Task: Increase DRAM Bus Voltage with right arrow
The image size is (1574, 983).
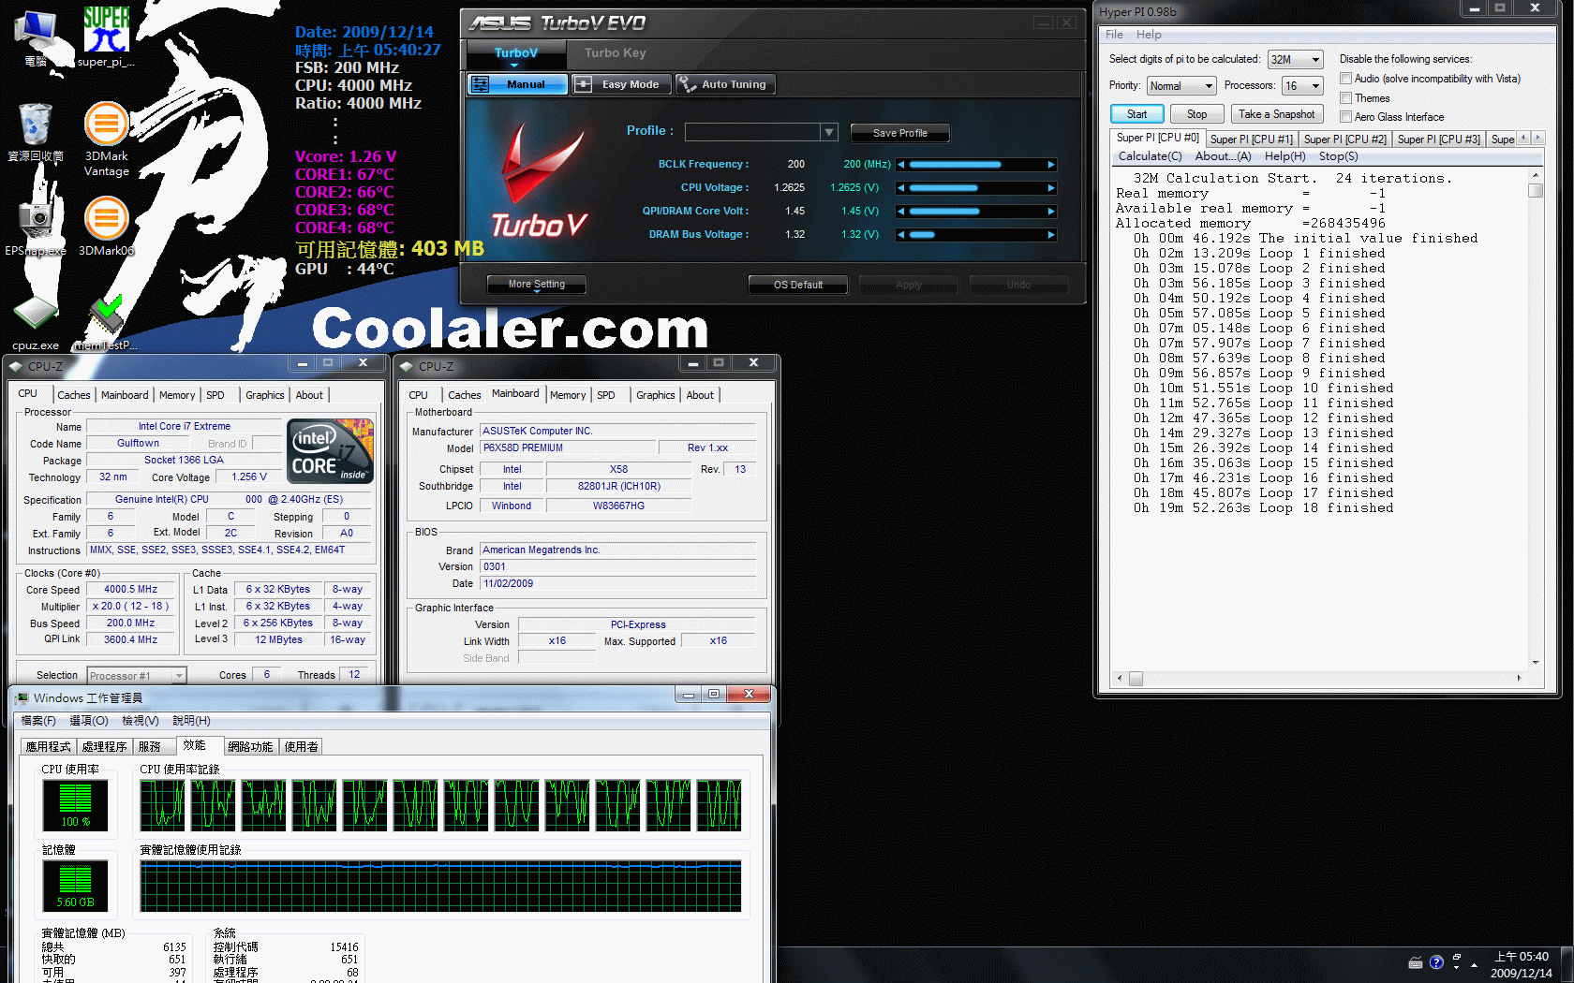Action: pyautogui.click(x=1051, y=235)
